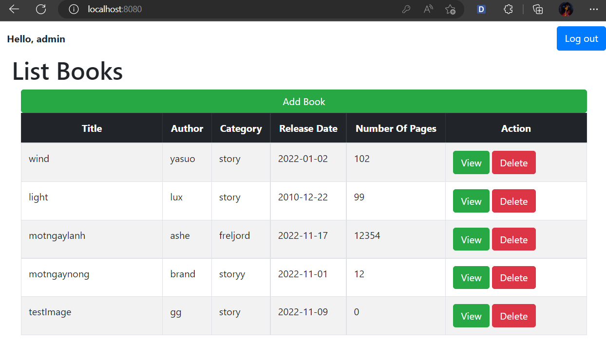
Task: Open the browser profile avatar
Action: [x=566, y=9]
